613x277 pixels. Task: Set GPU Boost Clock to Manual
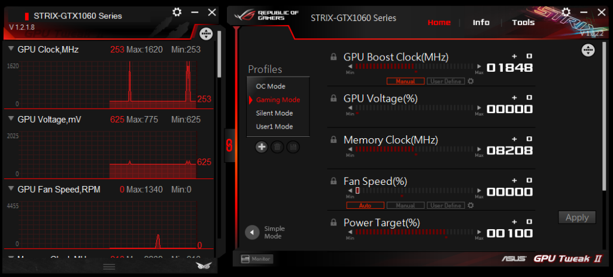pos(405,81)
